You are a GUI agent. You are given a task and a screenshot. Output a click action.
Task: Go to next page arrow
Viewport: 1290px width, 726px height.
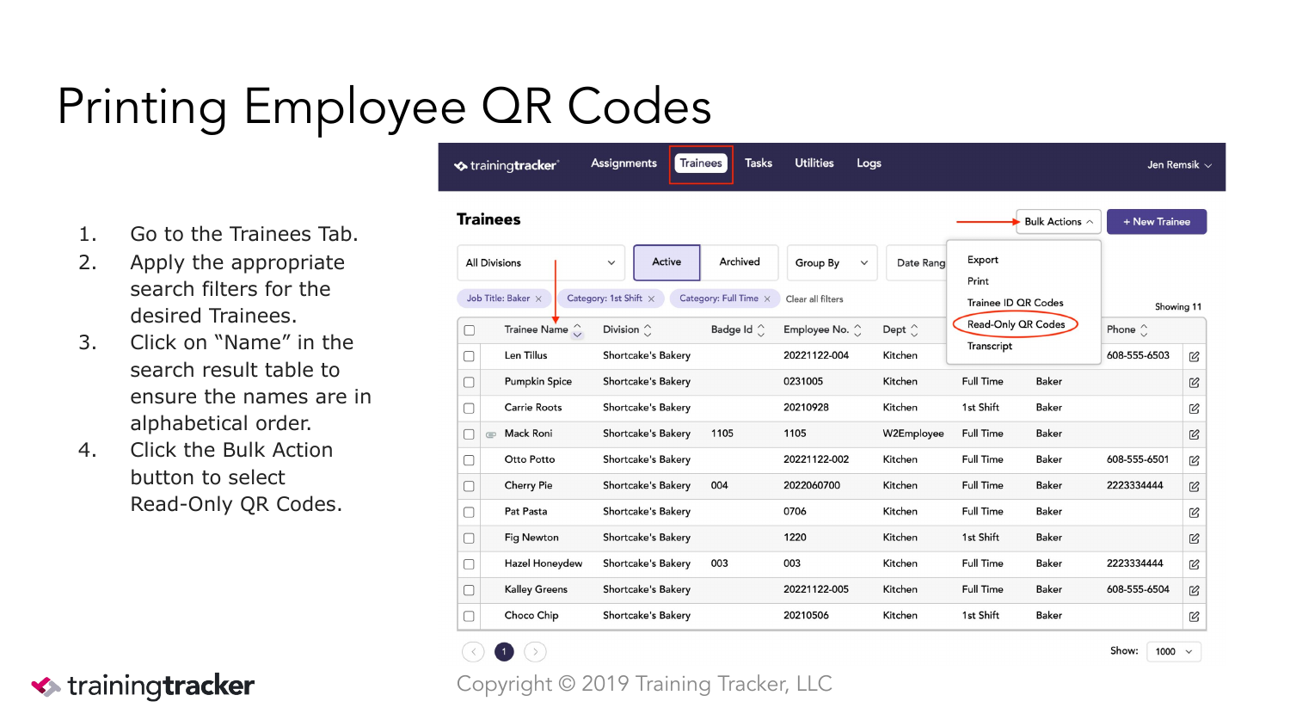click(x=535, y=652)
